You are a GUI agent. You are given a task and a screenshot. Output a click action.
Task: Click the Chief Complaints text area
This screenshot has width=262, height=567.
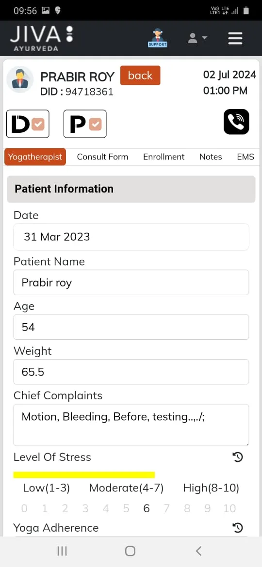131,425
